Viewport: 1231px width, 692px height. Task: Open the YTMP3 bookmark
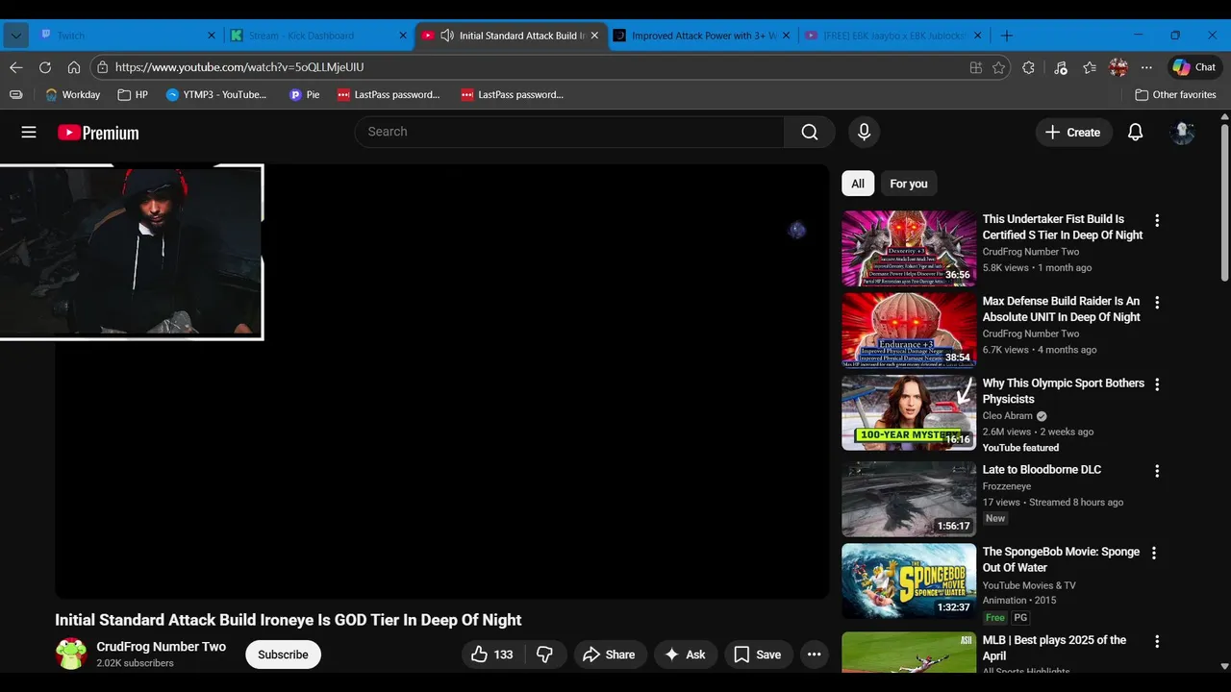[216, 95]
